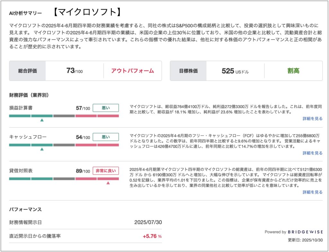Click the 割高 valuation label

(x=293, y=71)
